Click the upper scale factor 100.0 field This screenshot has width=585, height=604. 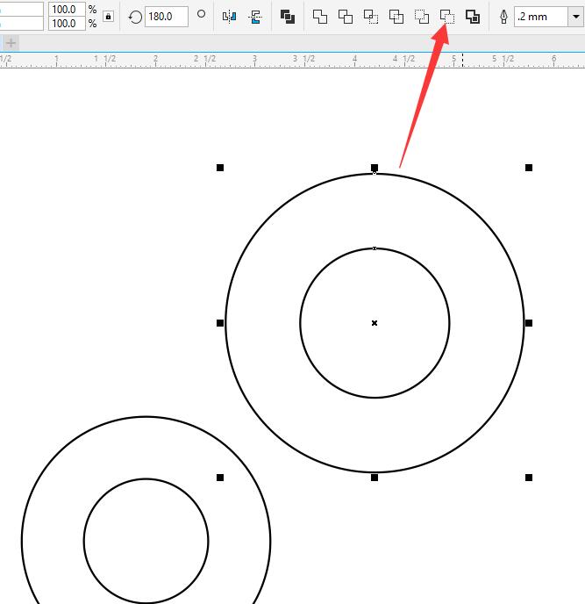click(x=63, y=9)
